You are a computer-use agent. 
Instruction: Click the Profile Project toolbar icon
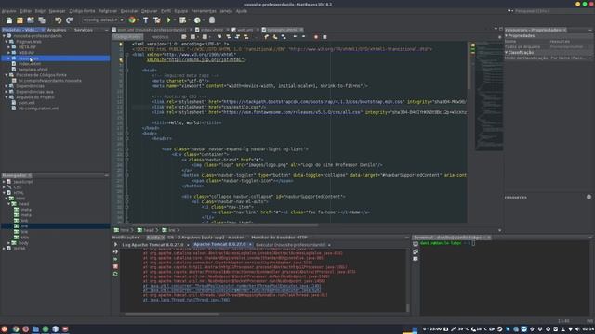(x=197, y=20)
